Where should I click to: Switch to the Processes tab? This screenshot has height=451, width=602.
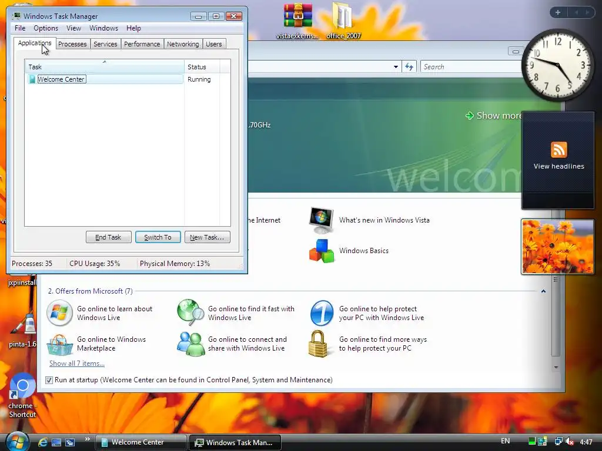(72, 44)
